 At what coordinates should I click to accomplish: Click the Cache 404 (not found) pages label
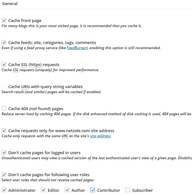(x=35, y=109)
